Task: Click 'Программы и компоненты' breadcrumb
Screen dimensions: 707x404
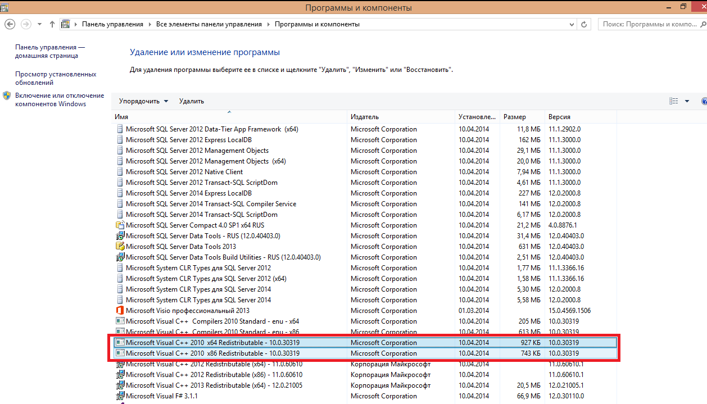Action: pos(317,24)
